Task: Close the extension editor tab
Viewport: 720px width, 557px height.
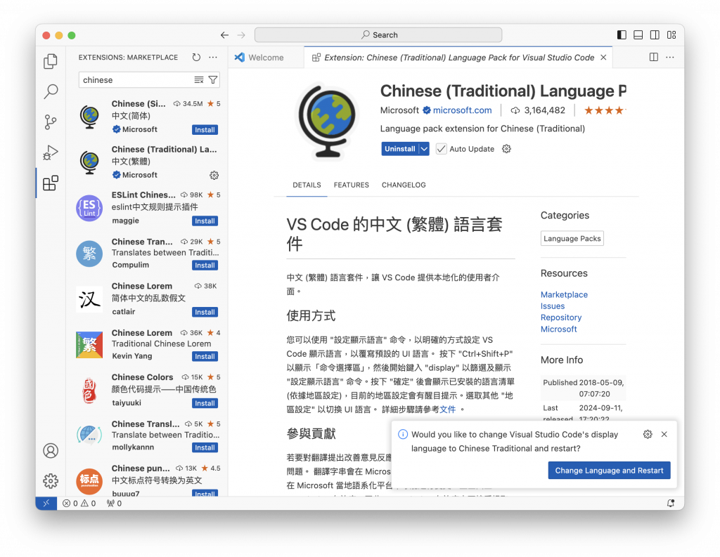Action: (x=603, y=58)
